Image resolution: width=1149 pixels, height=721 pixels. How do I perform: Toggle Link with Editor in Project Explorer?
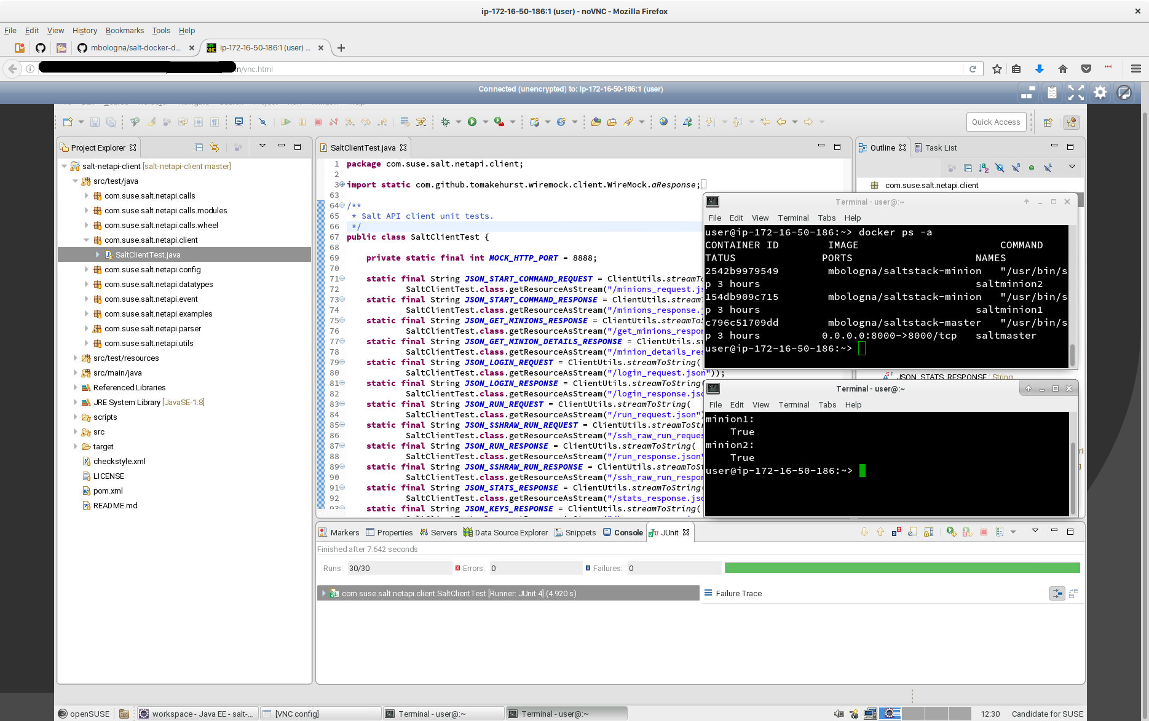215,148
